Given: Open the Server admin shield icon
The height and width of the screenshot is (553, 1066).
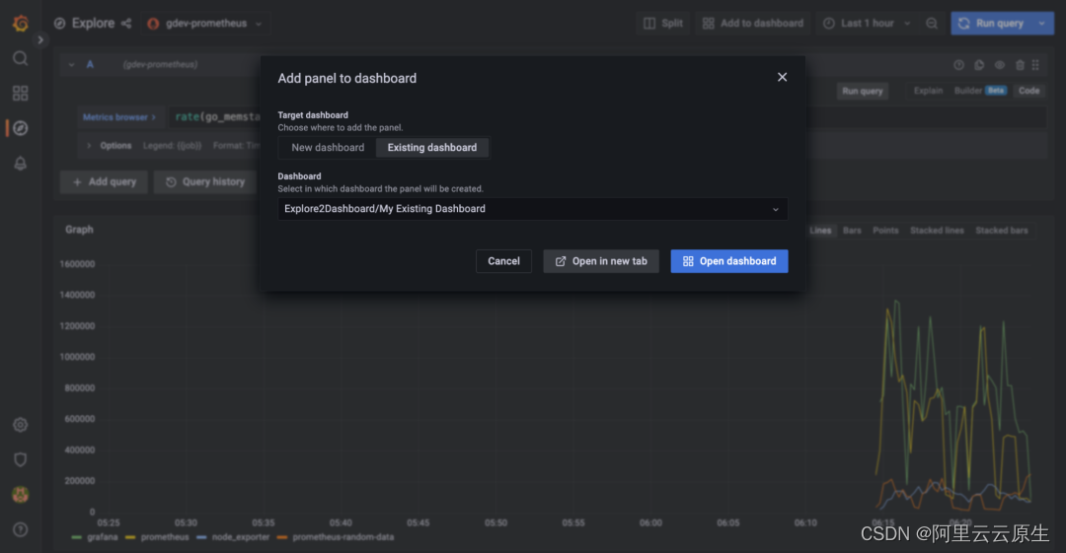Looking at the screenshot, I should pyautogui.click(x=21, y=460).
